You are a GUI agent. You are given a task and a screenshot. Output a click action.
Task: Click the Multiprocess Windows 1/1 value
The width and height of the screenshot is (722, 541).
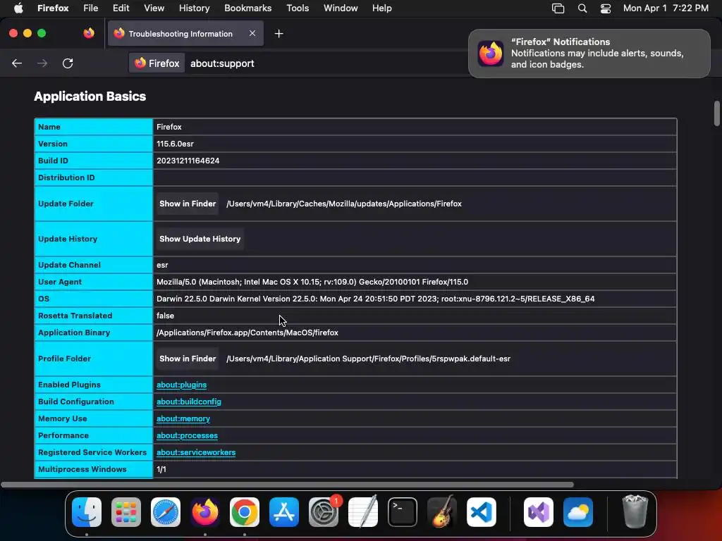coord(161,469)
